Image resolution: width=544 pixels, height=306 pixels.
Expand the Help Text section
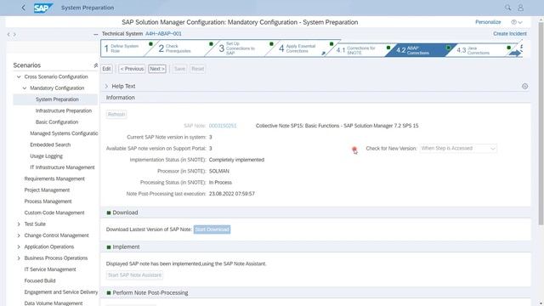(106, 86)
